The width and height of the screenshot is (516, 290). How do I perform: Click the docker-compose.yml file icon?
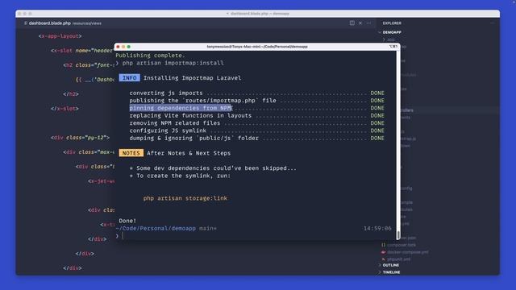[x=384, y=252]
